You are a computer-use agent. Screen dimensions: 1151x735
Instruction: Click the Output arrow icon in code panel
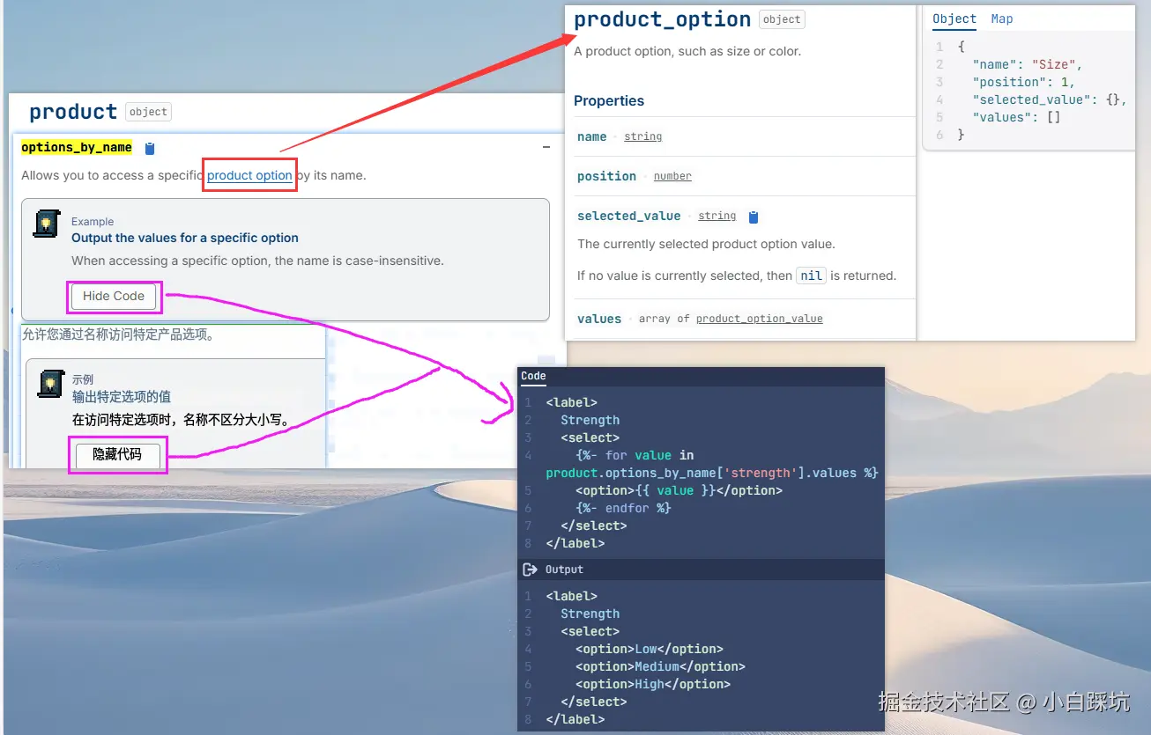click(x=530, y=570)
